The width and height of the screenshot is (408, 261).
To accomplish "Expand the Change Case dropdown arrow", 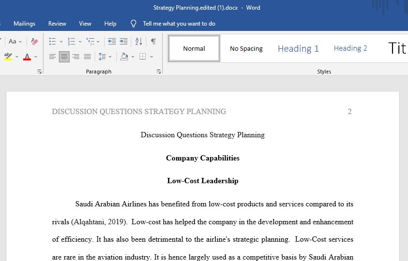I will (x=20, y=42).
